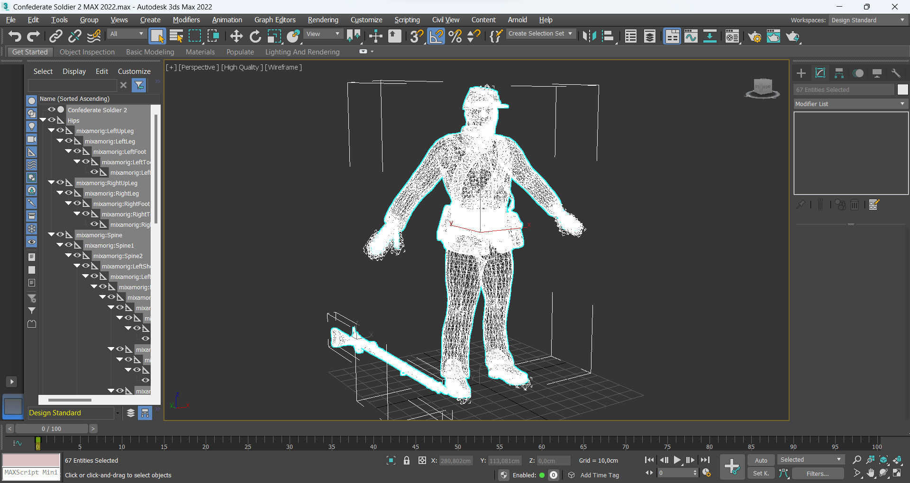Toggle visibility of the Hips bone
Image resolution: width=910 pixels, height=483 pixels.
click(x=52, y=120)
